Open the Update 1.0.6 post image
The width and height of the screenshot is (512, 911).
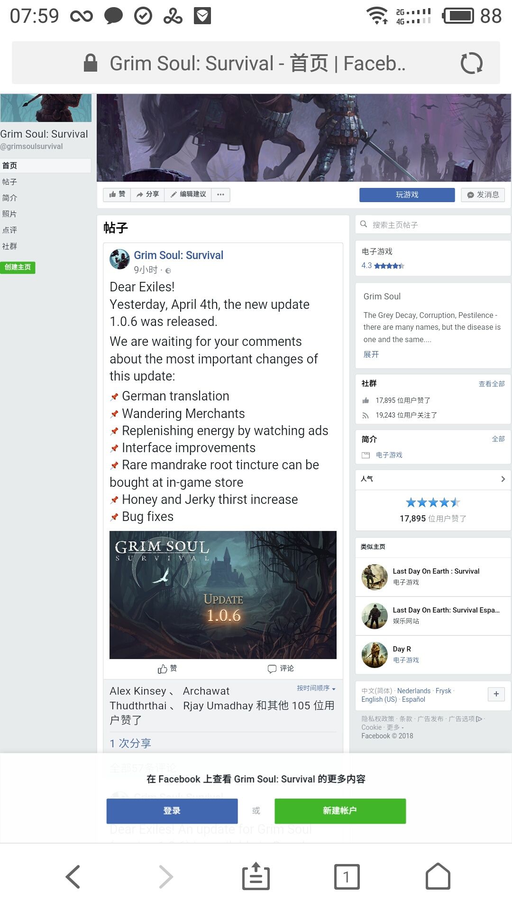pos(223,595)
